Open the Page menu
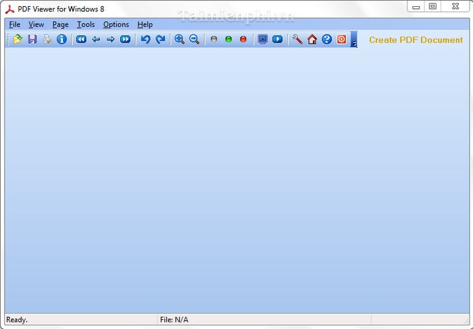 (60, 24)
